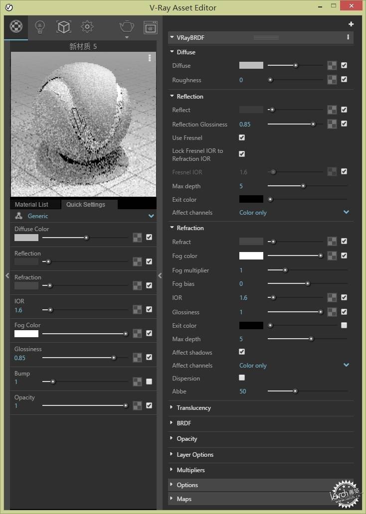The width and height of the screenshot is (366, 514).
Task: Switch to Quick Settings tab
Action: (89, 205)
